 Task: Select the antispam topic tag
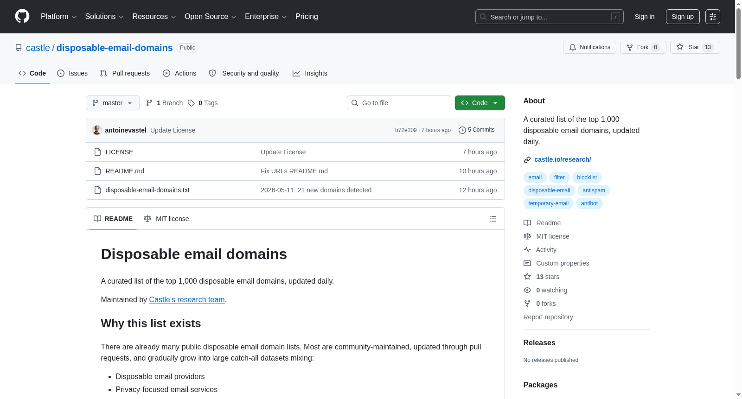coord(594,190)
